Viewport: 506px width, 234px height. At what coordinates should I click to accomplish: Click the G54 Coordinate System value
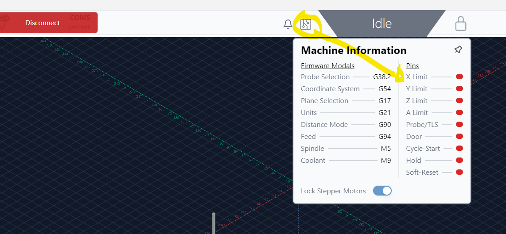tap(385, 89)
